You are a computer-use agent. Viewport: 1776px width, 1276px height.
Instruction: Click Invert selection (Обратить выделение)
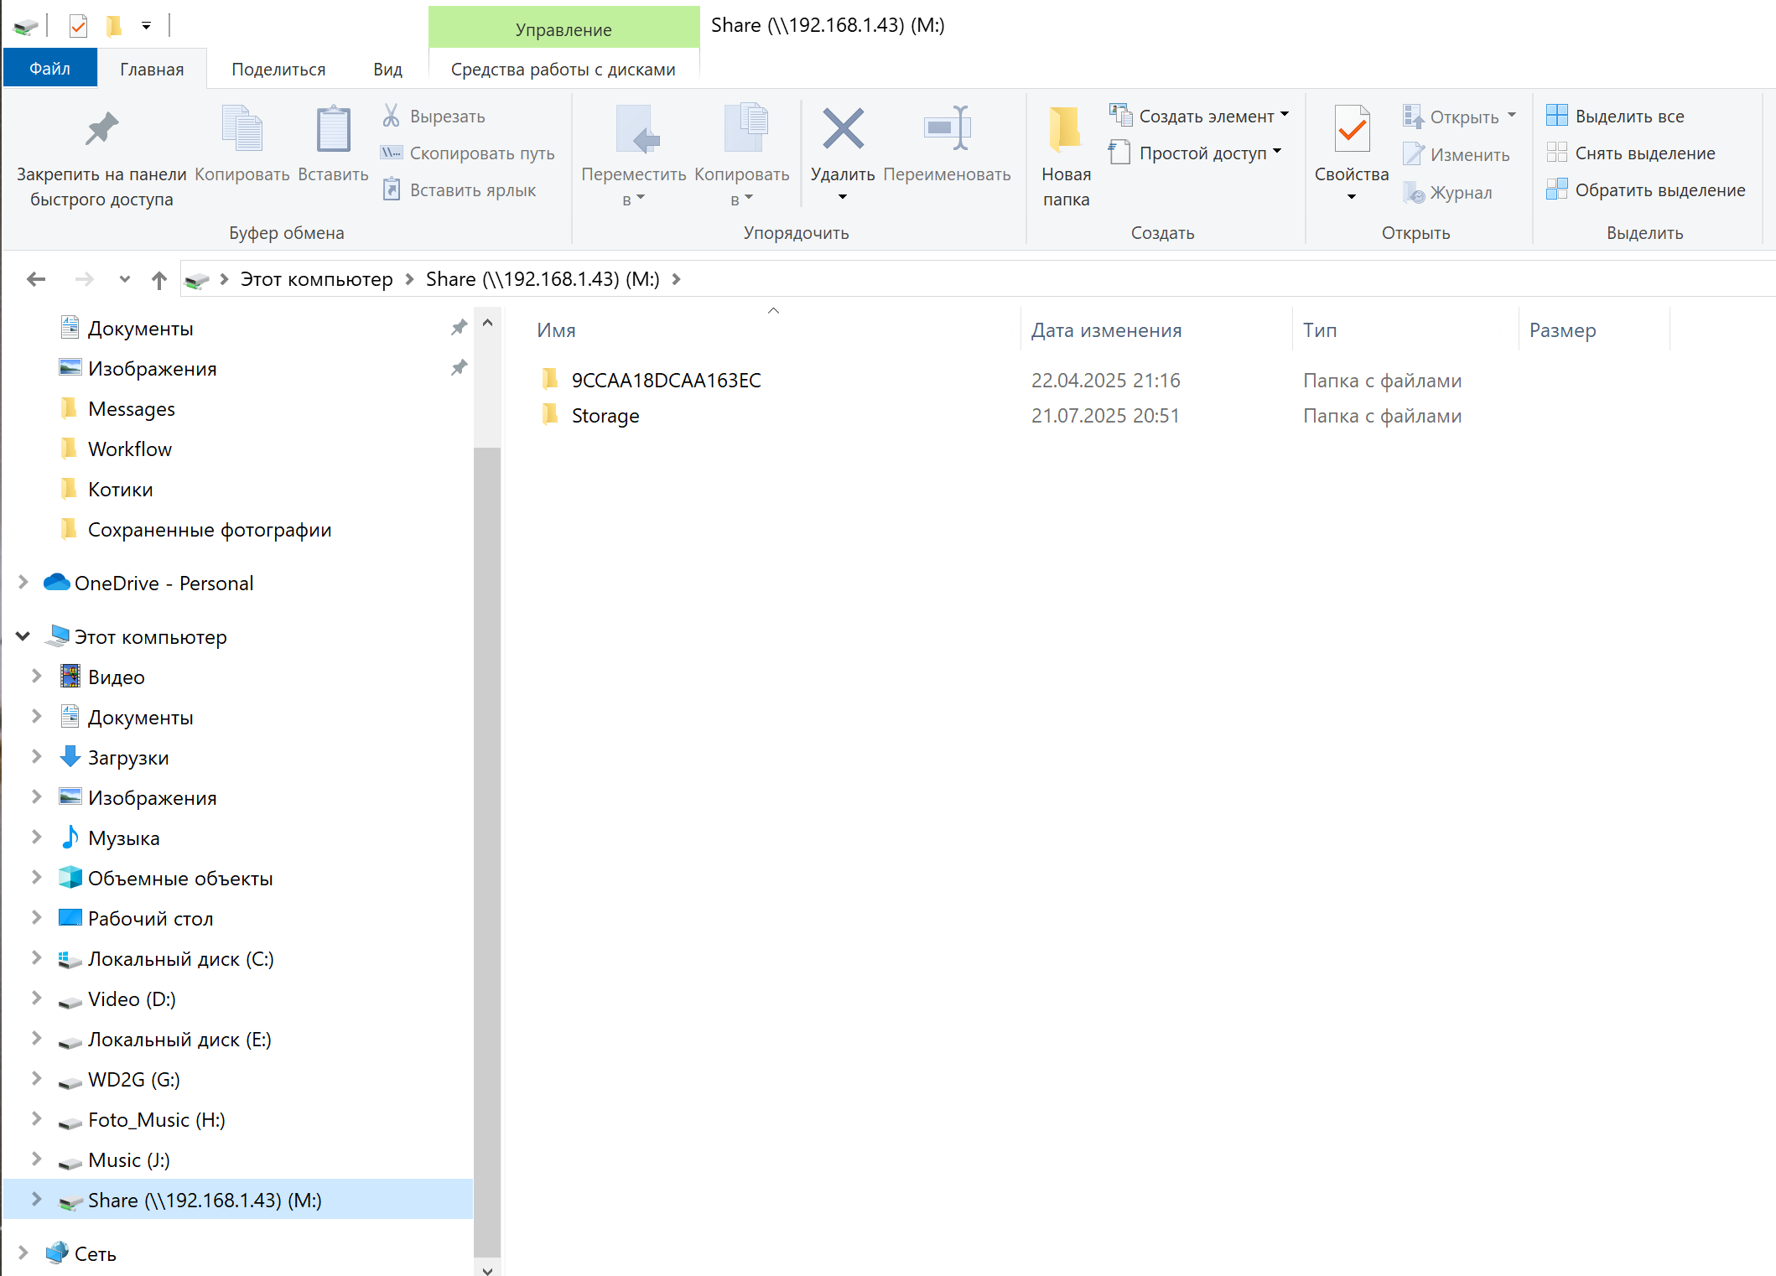click(x=1646, y=190)
